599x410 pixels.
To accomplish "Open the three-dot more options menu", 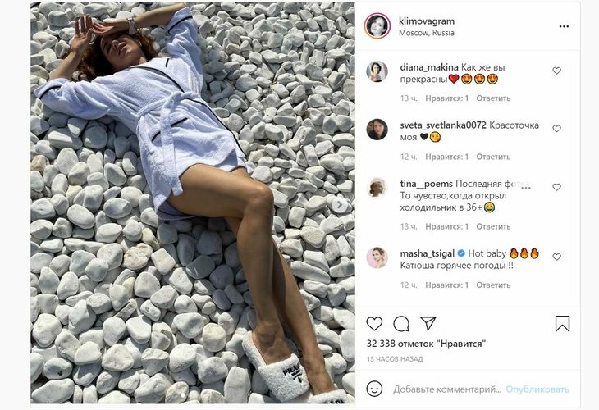I will (x=564, y=26).
